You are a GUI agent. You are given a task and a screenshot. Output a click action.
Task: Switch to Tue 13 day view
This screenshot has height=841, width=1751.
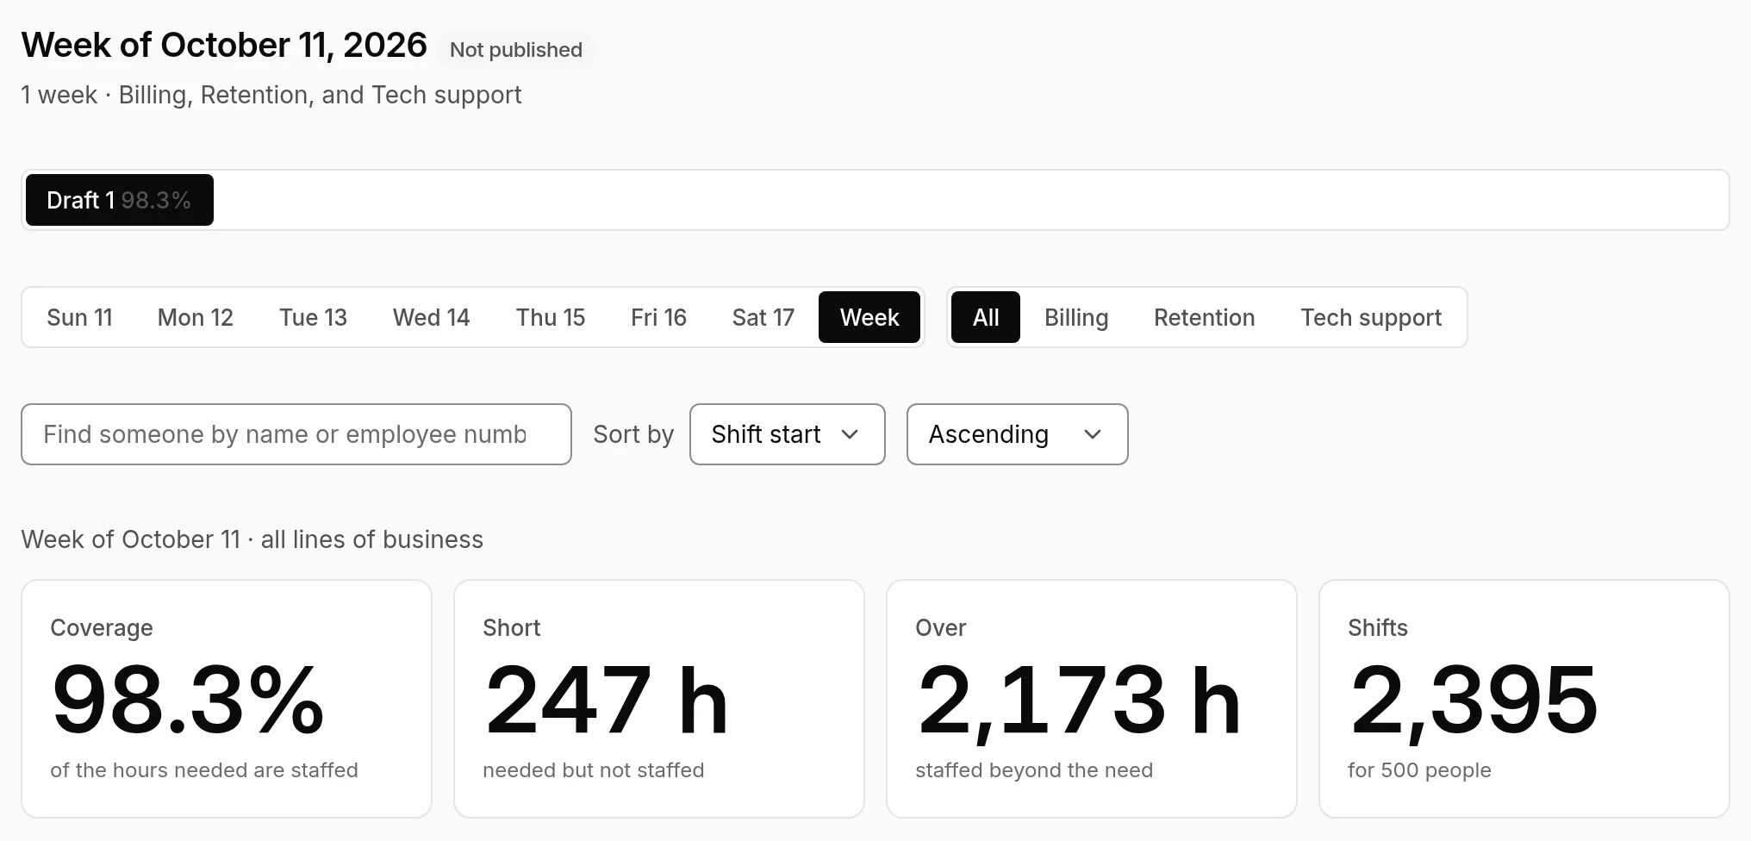(313, 317)
